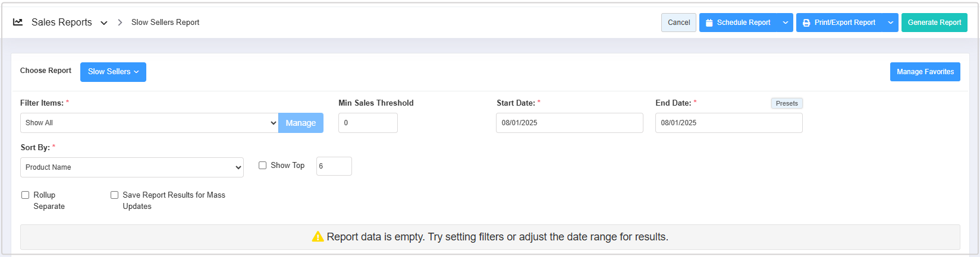Open Manage Favorites

(925, 72)
